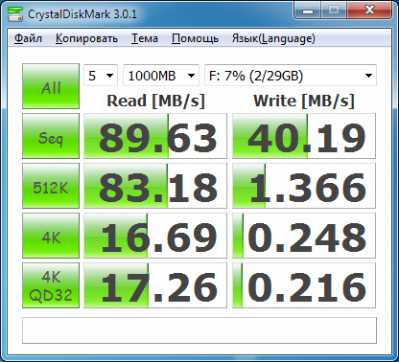The image size is (399, 362).
Task: Click the 4K read result 16.69
Action: pyautogui.click(x=155, y=236)
